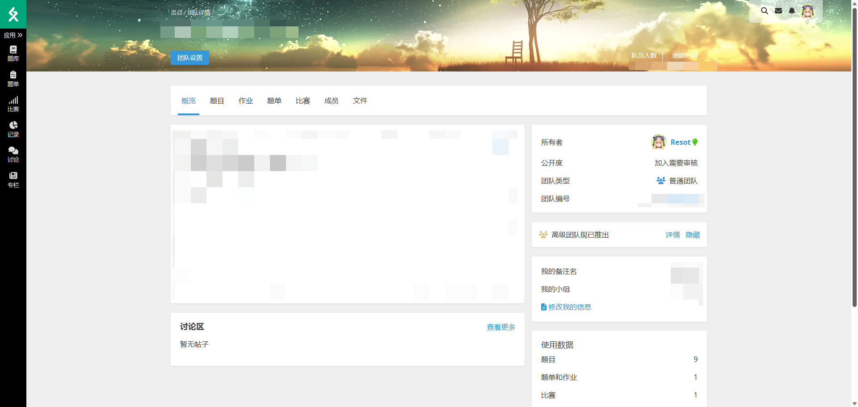This screenshot has height=407, width=858.
Task: Open 记录 in the left sidebar
Action: [x=13, y=130]
